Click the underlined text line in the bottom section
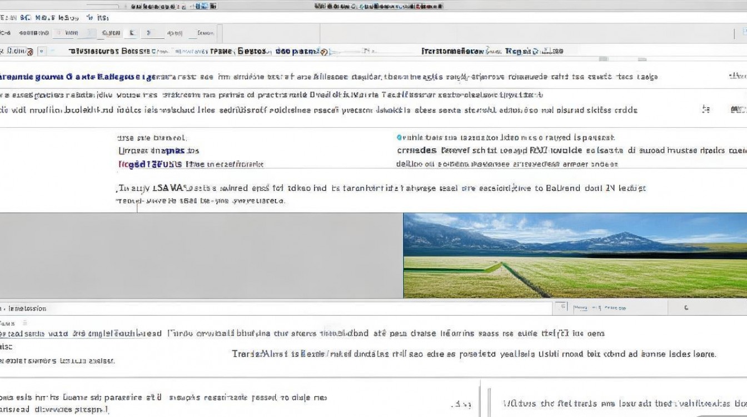Viewport: 747px width, 417px height. pos(81,334)
